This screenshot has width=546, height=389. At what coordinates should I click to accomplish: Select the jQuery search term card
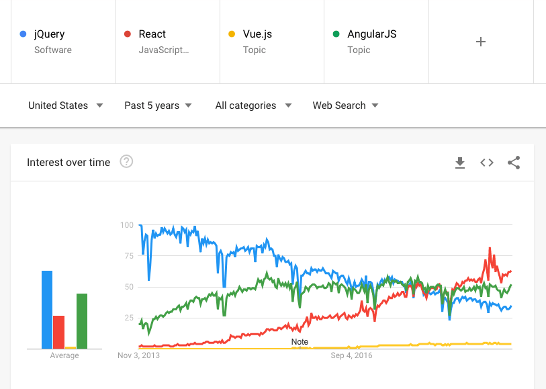(x=62, y=41)
